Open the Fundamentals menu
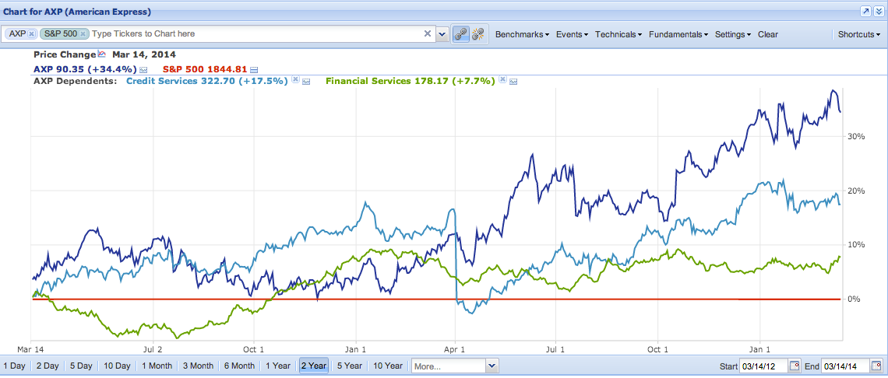Screen dimensions: 888x378 [678, 34]
